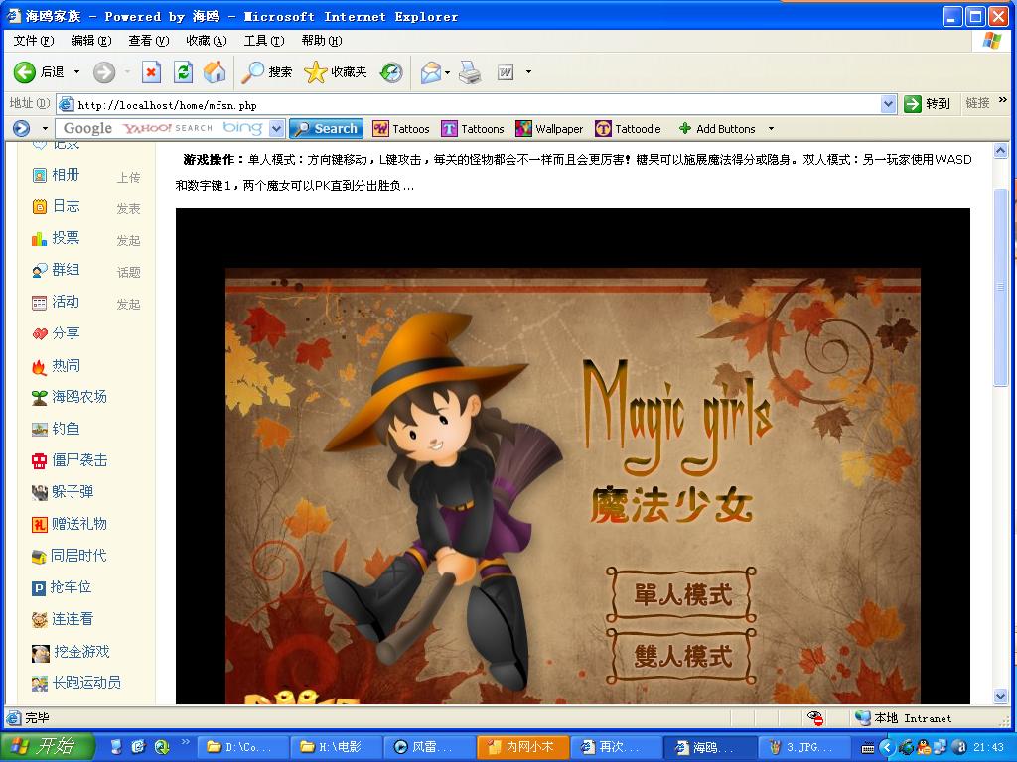Print the page with the printer icon
1017x762 pixels.
pyautogui.click(x=470, y=71)
